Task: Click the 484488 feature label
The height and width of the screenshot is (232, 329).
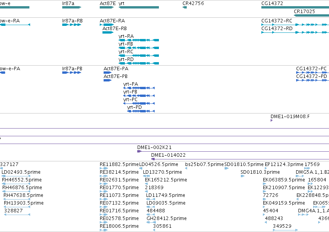Action: (156, 211)
